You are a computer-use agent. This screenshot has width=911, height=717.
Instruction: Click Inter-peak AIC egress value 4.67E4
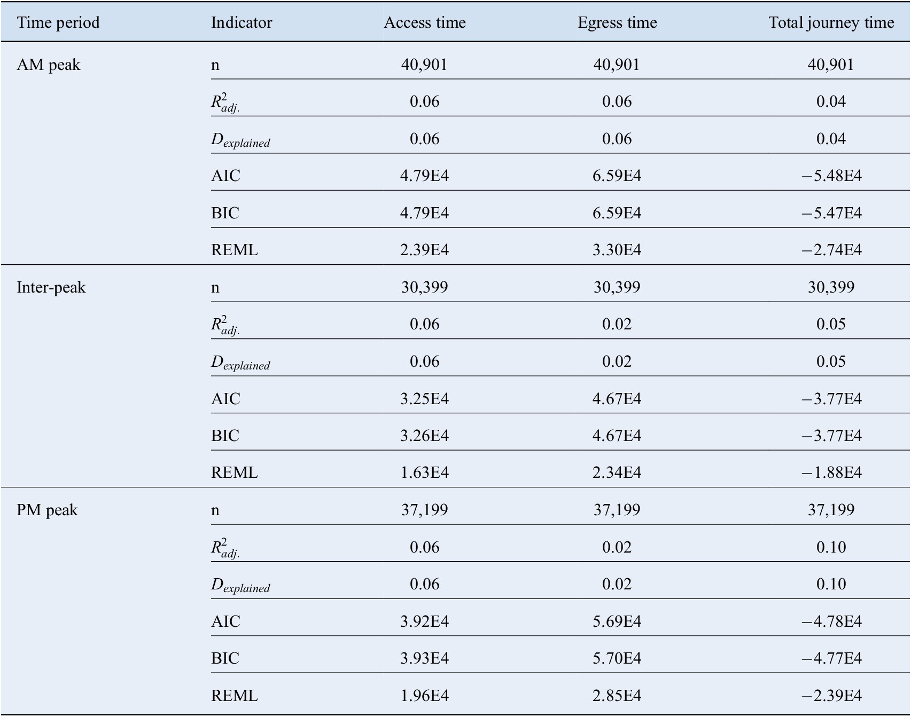tap(617, 399)
